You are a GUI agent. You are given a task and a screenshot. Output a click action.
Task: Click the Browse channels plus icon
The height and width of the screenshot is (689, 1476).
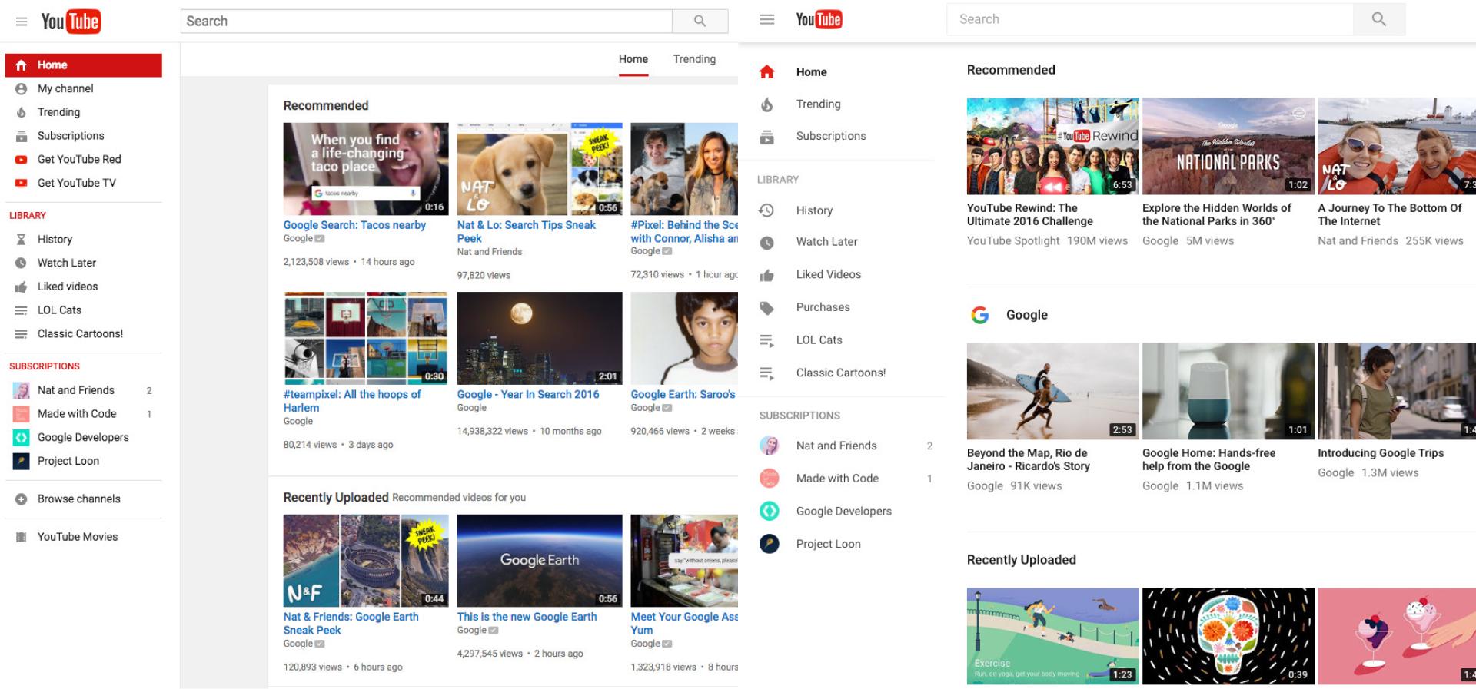click(22, 499)
